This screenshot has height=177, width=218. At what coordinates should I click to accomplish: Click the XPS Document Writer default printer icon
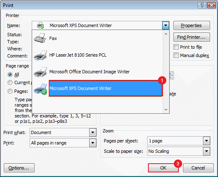click(40, 89)
